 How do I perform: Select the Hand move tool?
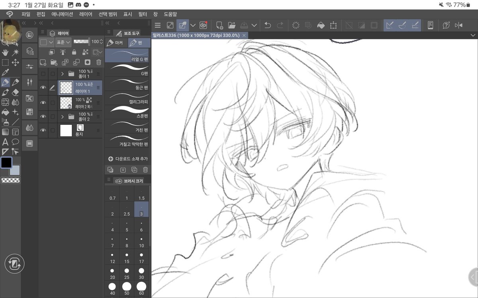[x=5, y=52]
